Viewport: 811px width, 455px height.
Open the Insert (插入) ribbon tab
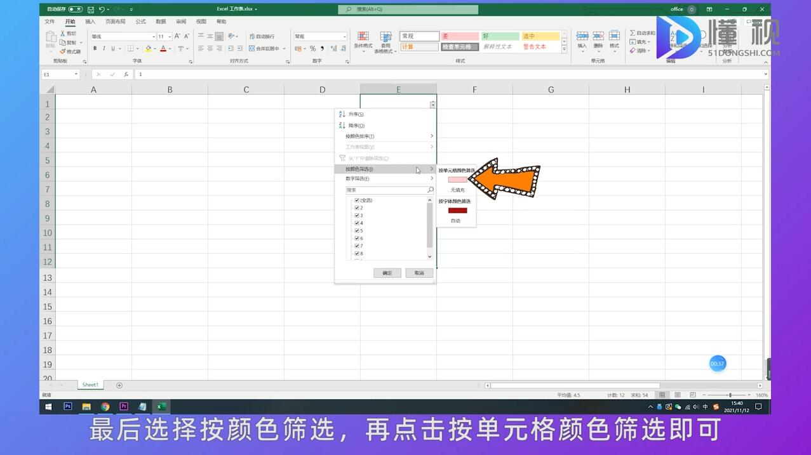(x=90, y=22)
